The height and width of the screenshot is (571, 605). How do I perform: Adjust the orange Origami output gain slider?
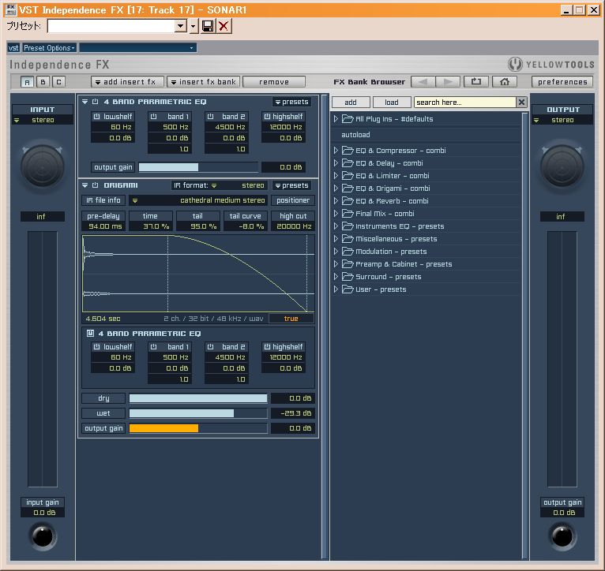click(198, 428)
